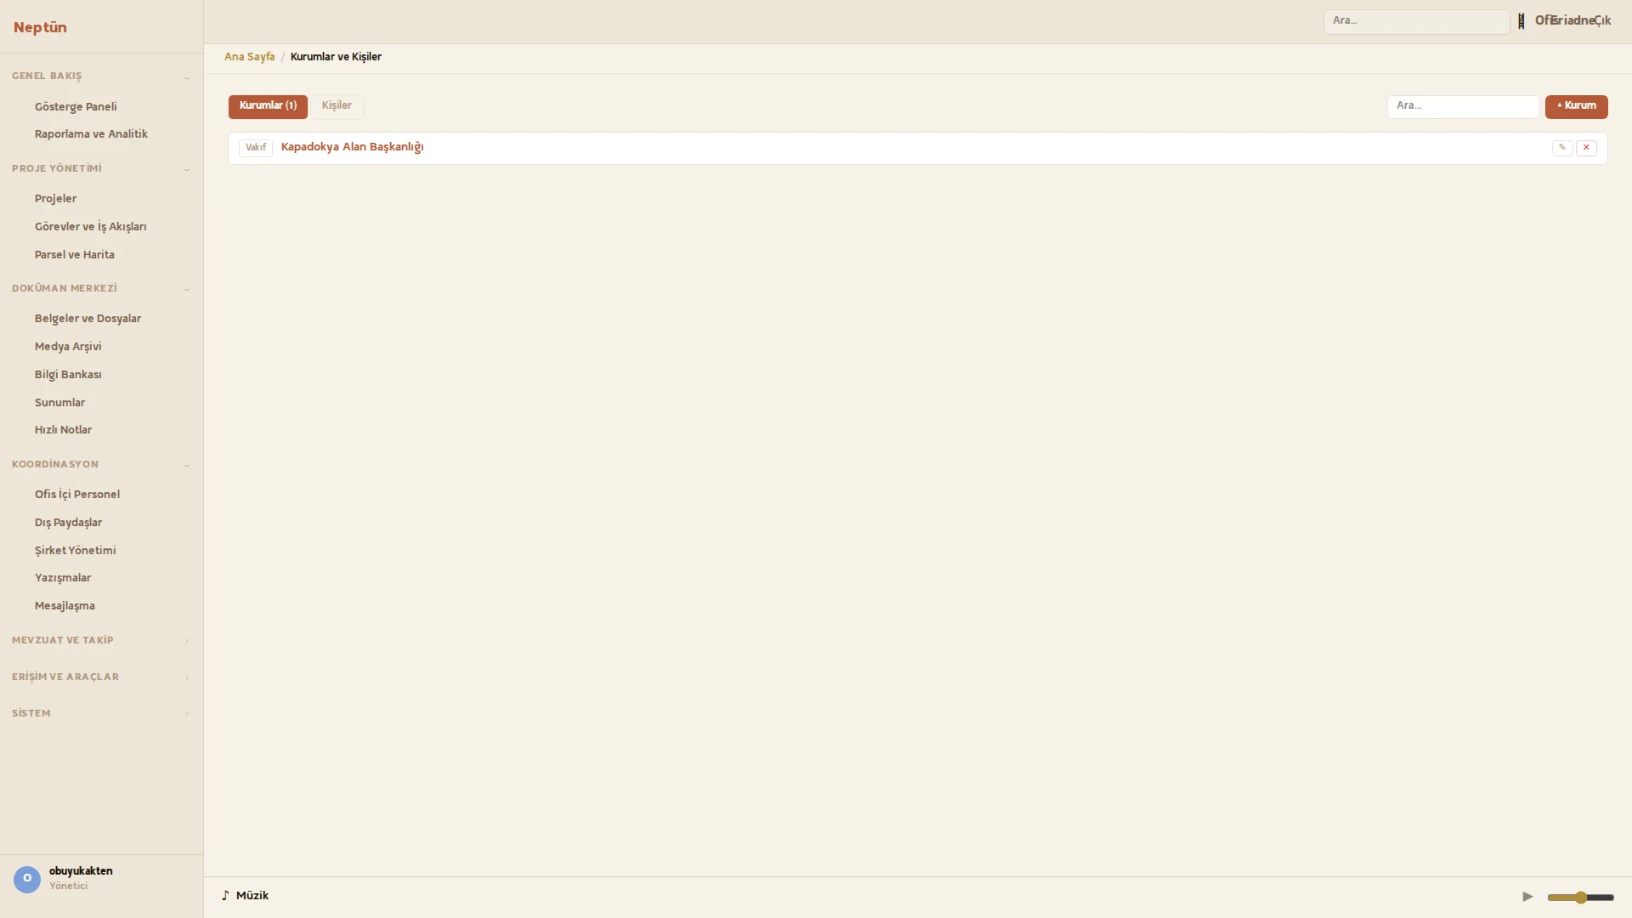
Task: Expand the Sistem section
Action: click(101, 714)
